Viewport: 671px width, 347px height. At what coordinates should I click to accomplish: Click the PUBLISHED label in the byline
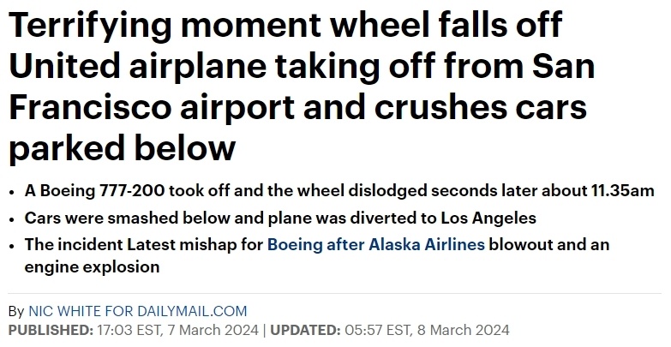pyautogui.click(x=51, y=331)
